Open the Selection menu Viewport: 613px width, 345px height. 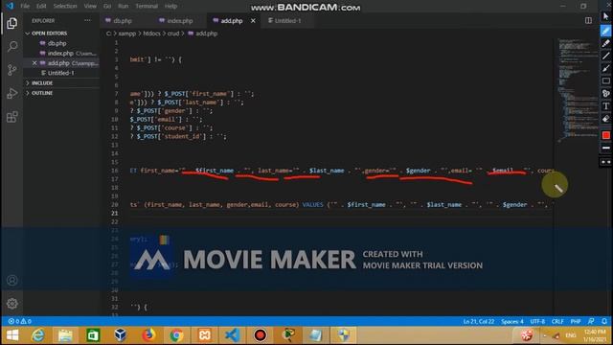coord(65,6)
